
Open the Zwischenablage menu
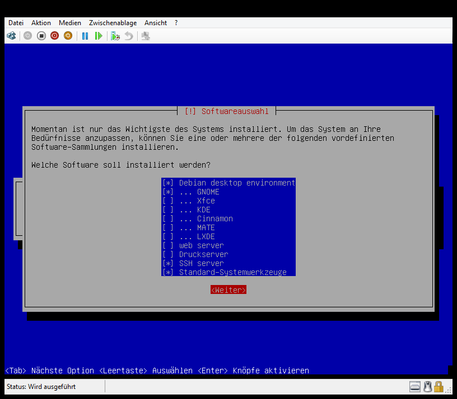113,23
